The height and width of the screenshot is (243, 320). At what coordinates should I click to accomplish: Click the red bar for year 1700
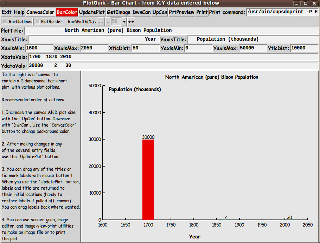point(148,180)
